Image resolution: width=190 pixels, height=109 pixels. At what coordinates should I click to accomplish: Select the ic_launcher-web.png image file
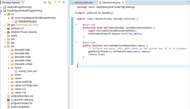[22, 100]
